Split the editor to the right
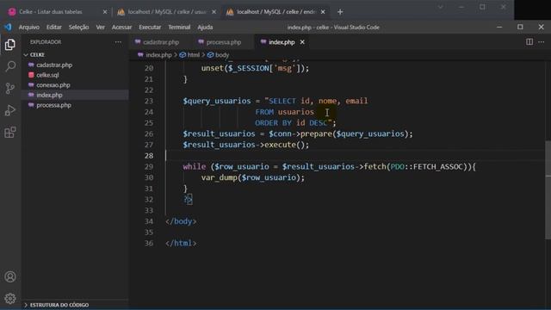The image size is (551, 310). (x=529, y=42)
